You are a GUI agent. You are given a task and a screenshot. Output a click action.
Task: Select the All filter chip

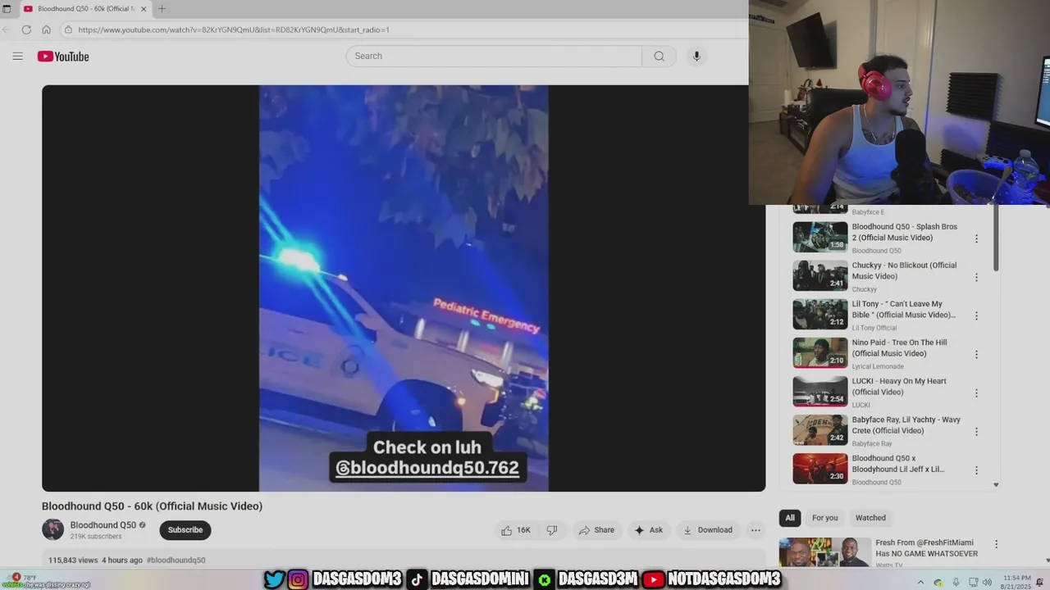click(790, 518)
